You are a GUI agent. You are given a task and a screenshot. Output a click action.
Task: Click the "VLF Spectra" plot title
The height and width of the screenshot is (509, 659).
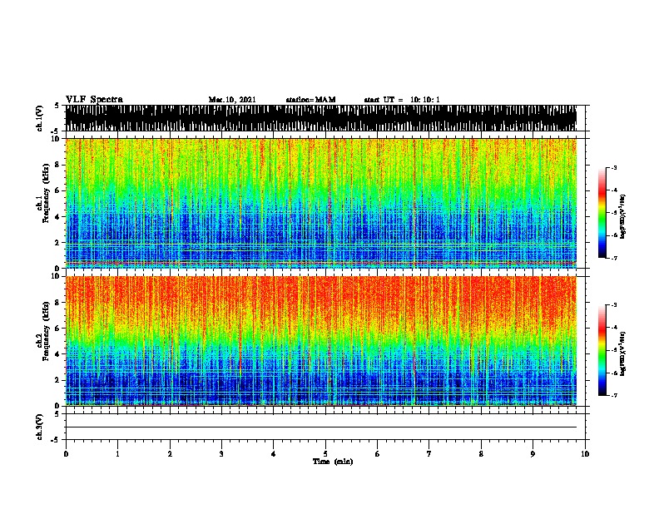94,100
